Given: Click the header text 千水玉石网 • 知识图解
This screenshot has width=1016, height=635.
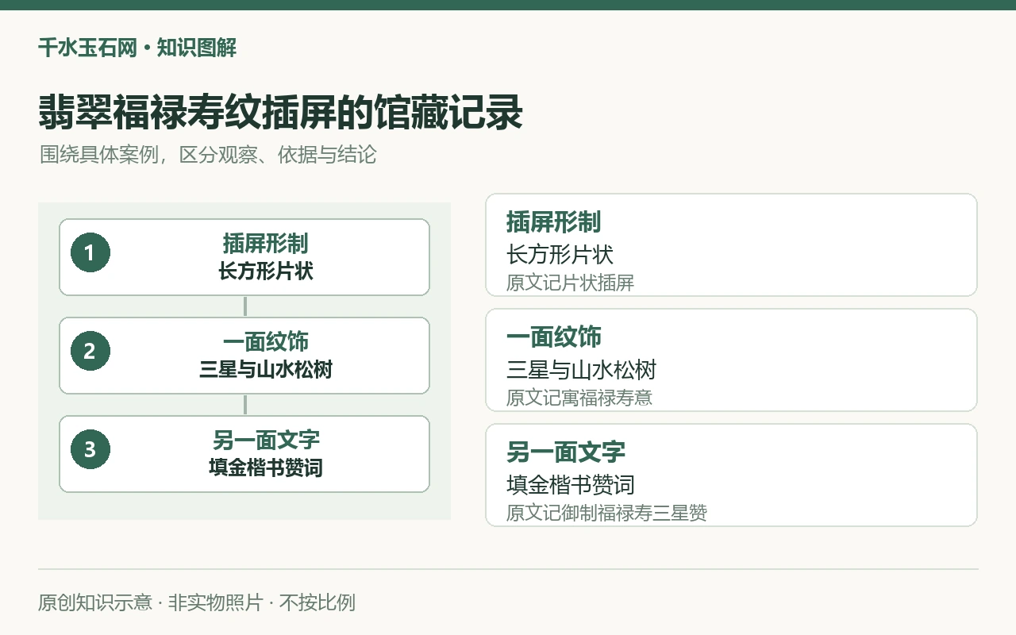Looking at the screenshot, I should (137, 48).
